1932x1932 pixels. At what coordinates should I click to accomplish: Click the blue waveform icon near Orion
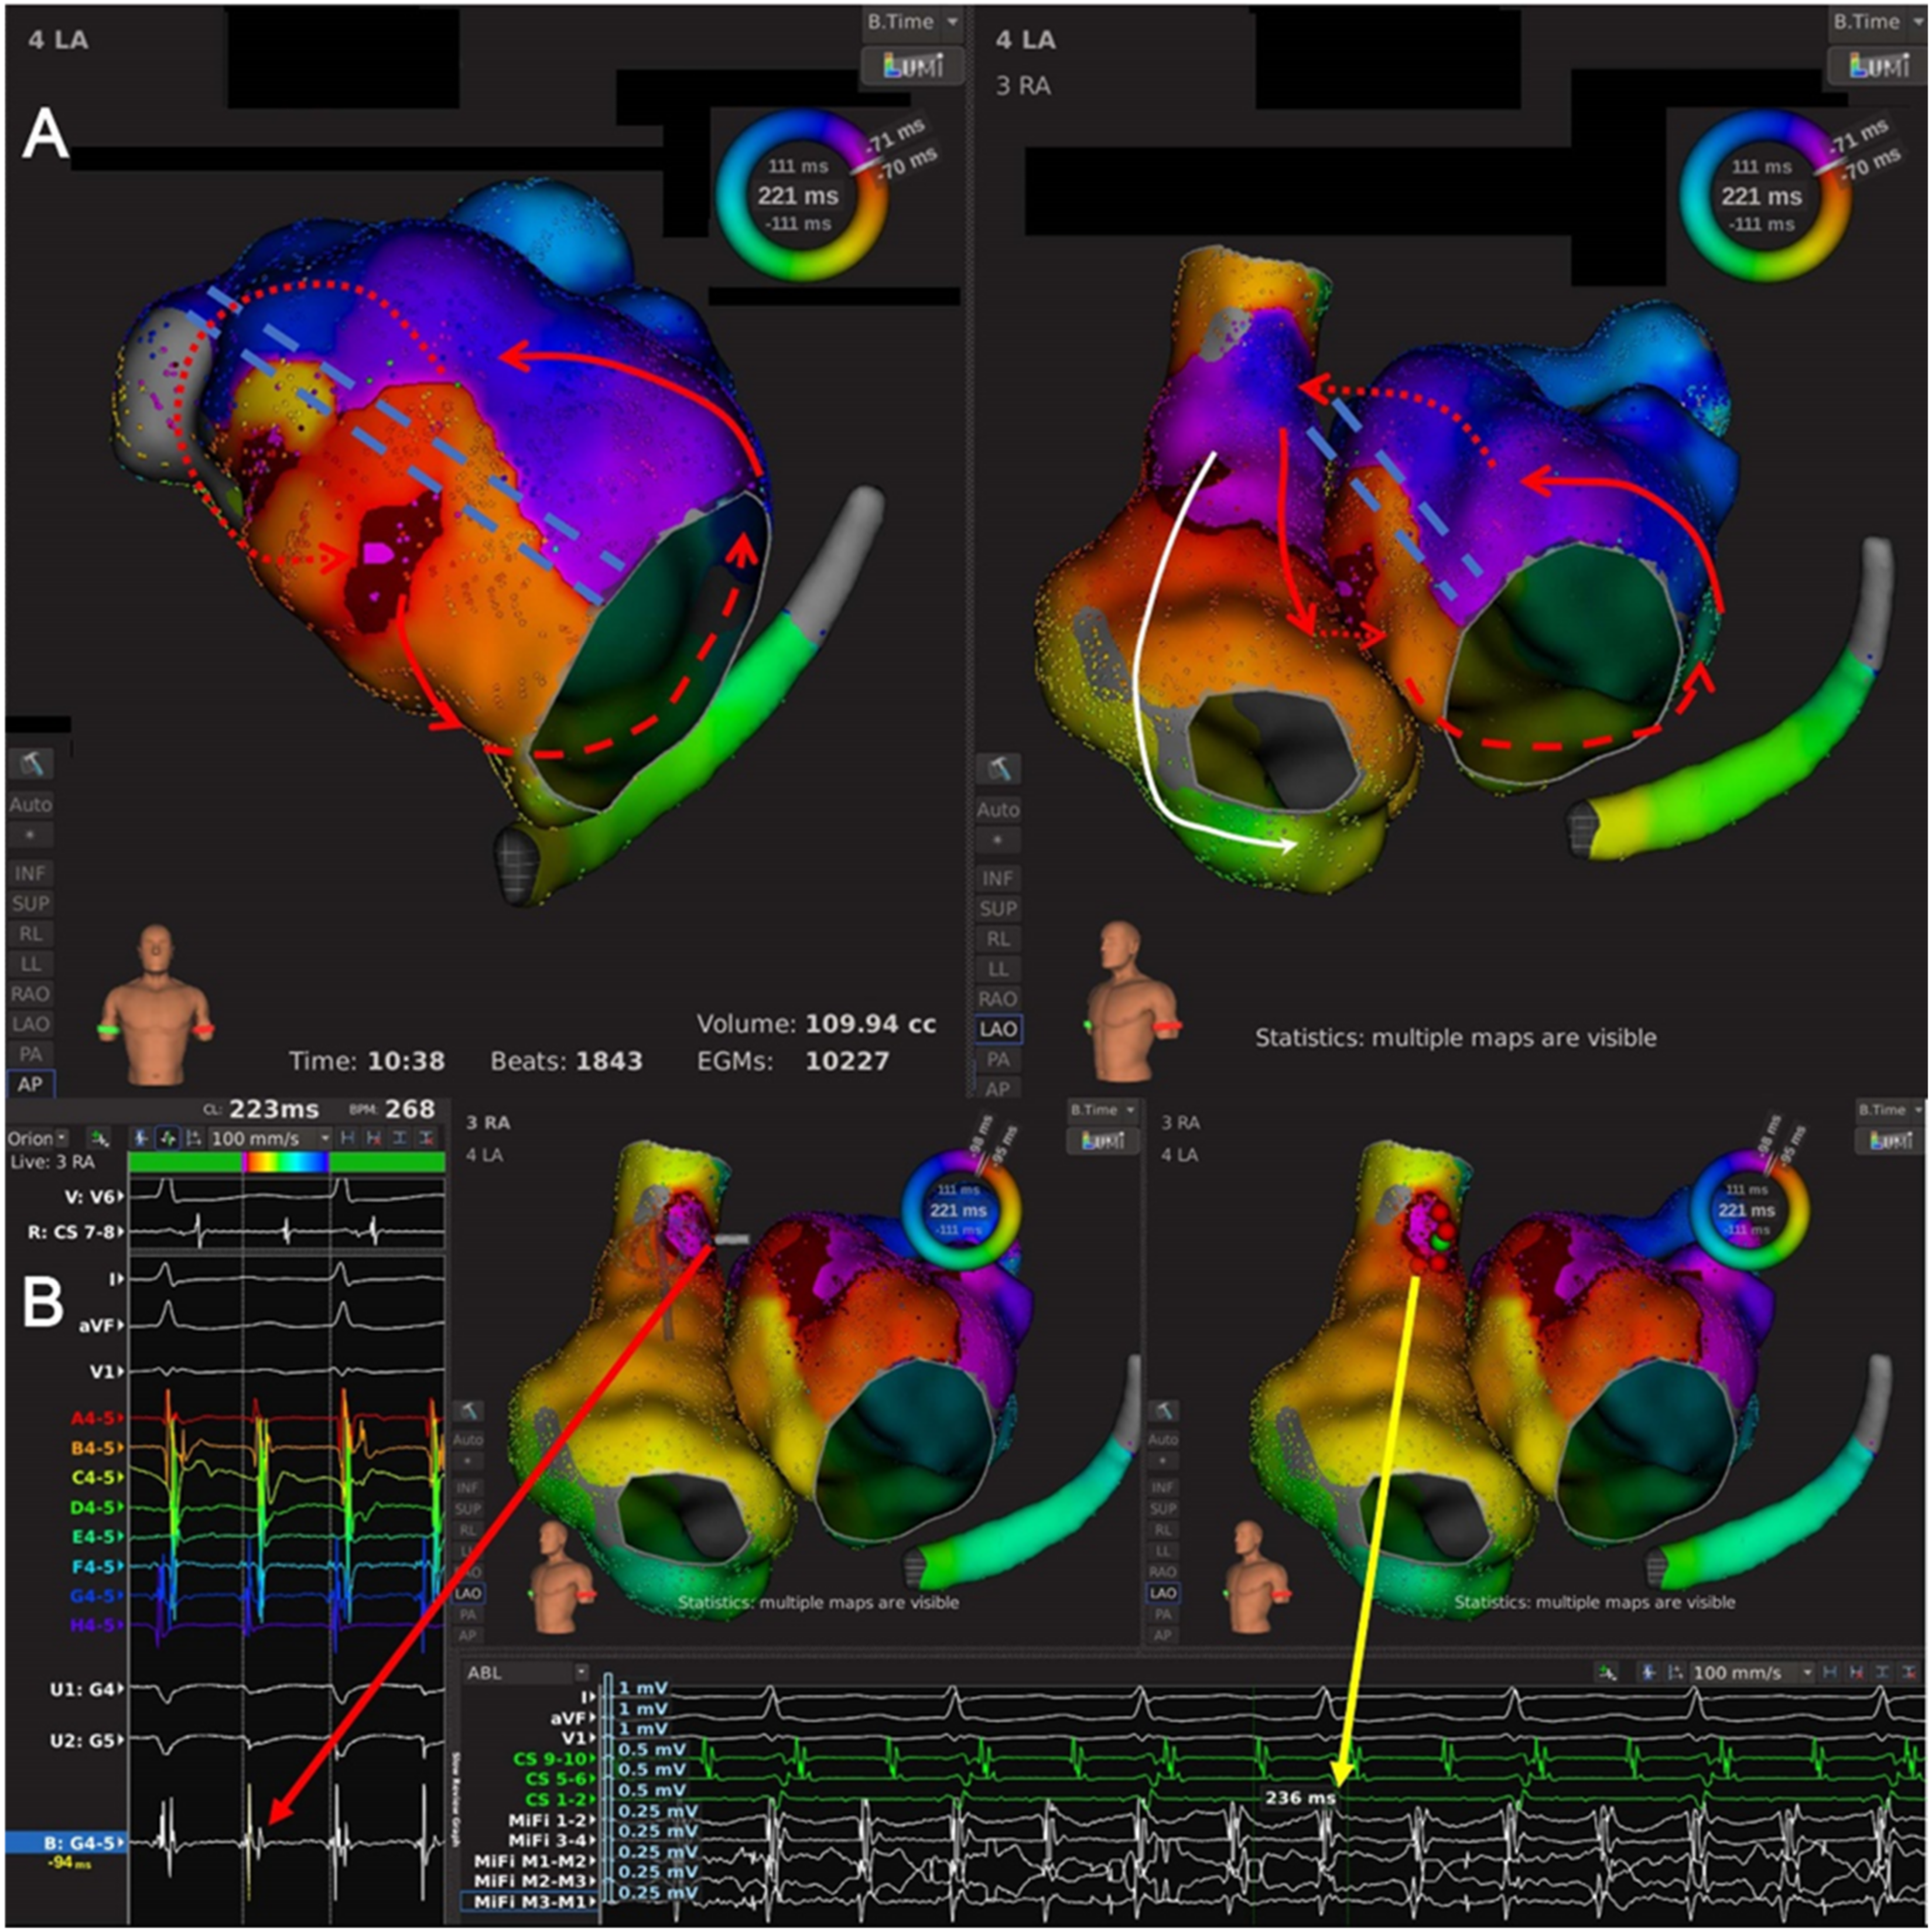coord(141,1138)
